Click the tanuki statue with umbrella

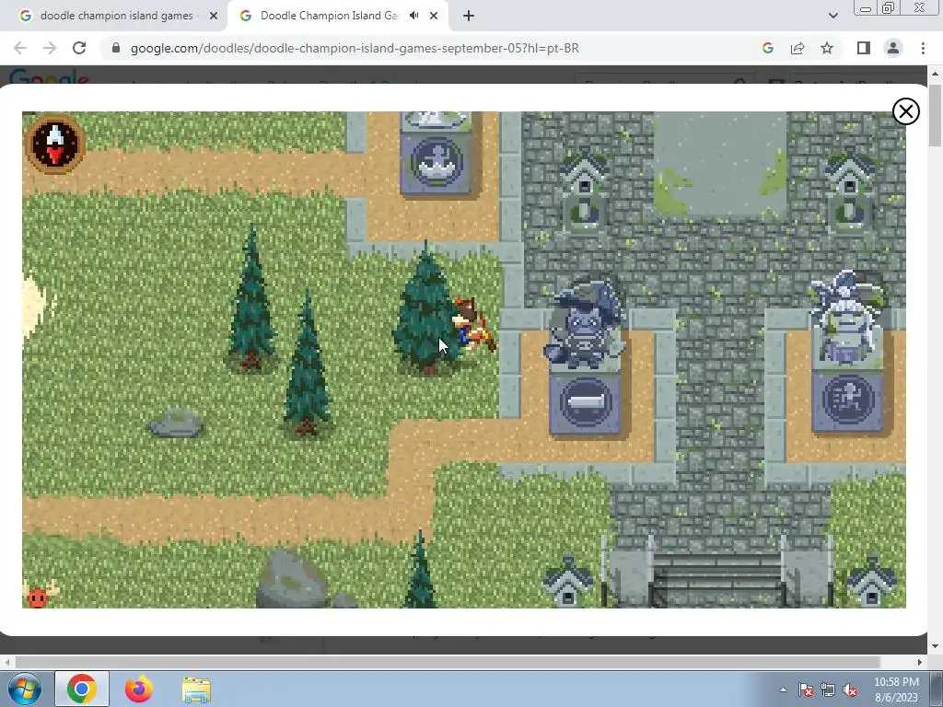(583, 325)
